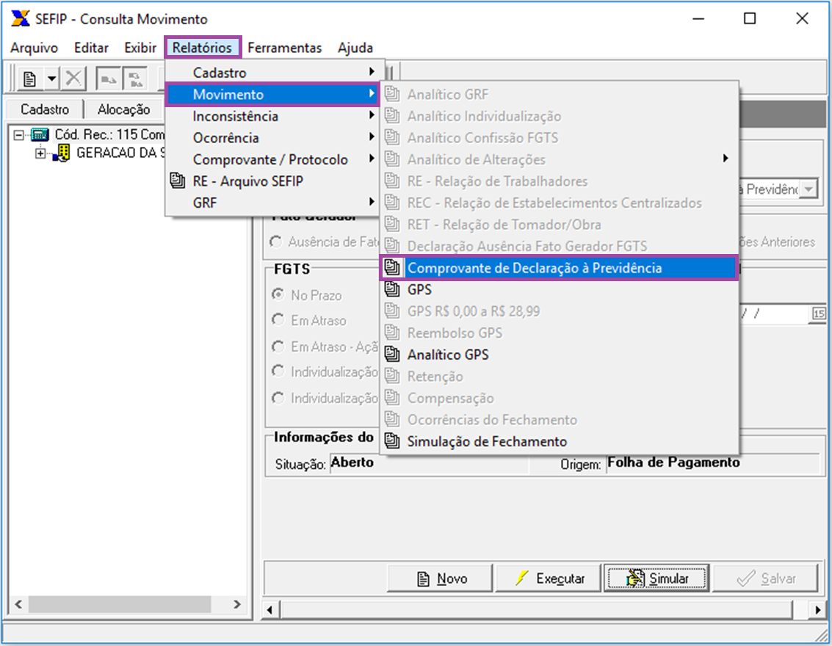Select the Movimento submenu entry
Viewport: 832px width, 646px height.
tap(272, 95)
